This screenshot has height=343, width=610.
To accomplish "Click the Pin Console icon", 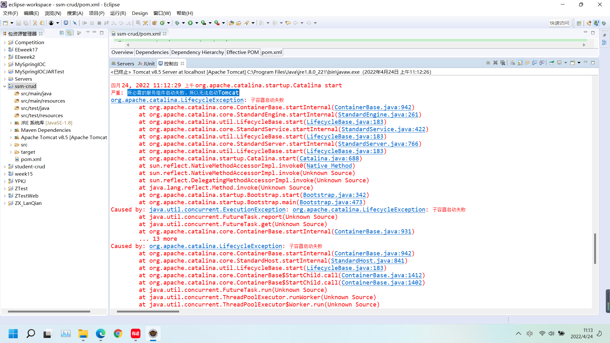I will click(552, 63).
